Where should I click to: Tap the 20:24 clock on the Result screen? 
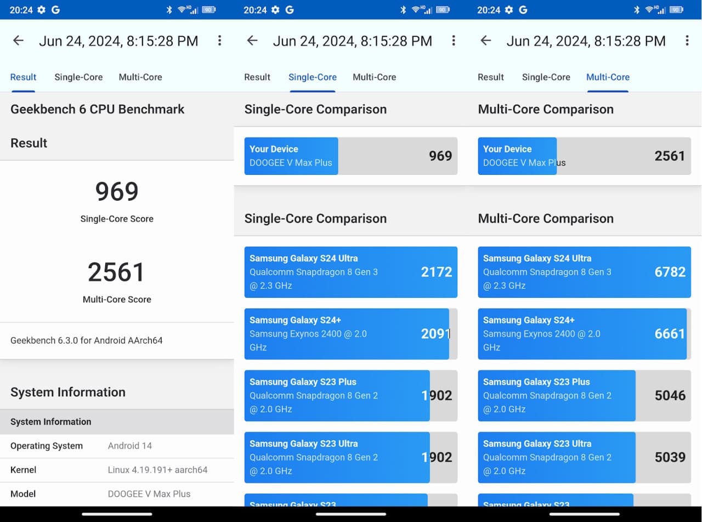pyautogui.click(x=20, y=10)
